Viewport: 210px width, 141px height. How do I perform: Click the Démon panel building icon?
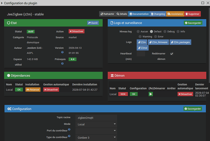coord(112,76)
